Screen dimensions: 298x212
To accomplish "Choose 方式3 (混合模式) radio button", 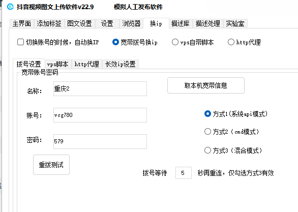I will click(x=207, y=150).
